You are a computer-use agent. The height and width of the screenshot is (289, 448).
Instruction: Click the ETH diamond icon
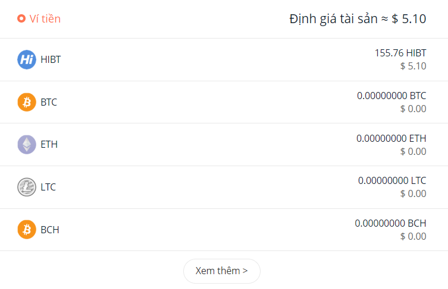[x=27, y=144]
